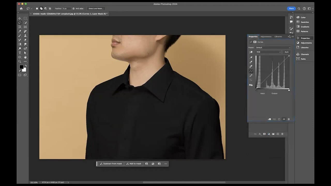Select the Eraser tool
Screen dimensions: 331x186
[25, 40]
